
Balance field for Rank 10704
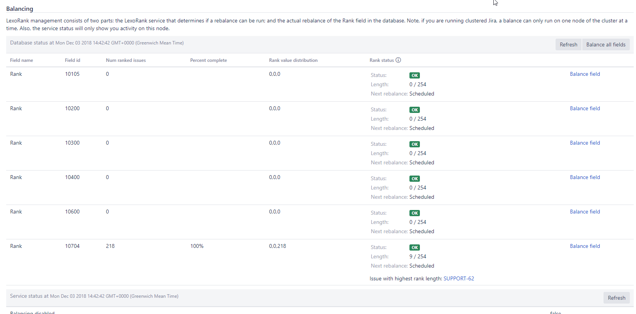tap(585, 246)
